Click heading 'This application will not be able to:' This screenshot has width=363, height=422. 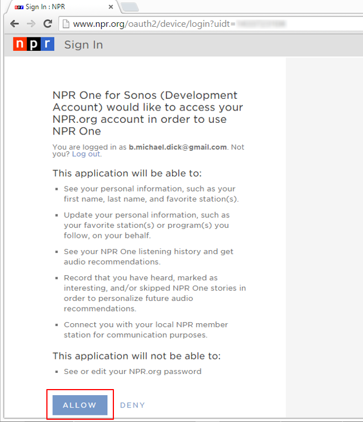[x=136, y=356]
